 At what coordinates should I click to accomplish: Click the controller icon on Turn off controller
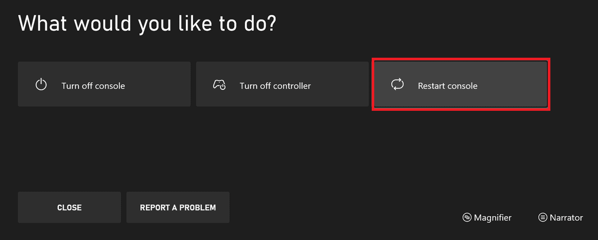[219, 85]
